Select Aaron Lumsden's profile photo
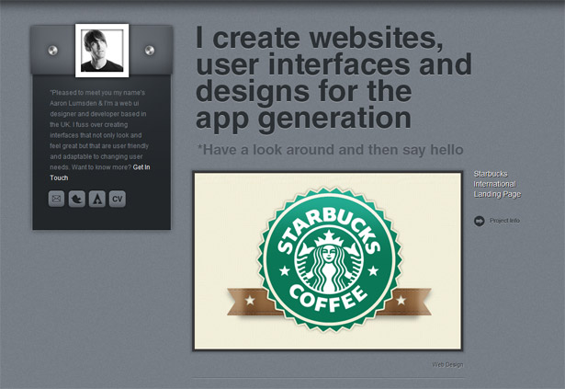The width and height of the screenshot is (565, 389). 102,51
